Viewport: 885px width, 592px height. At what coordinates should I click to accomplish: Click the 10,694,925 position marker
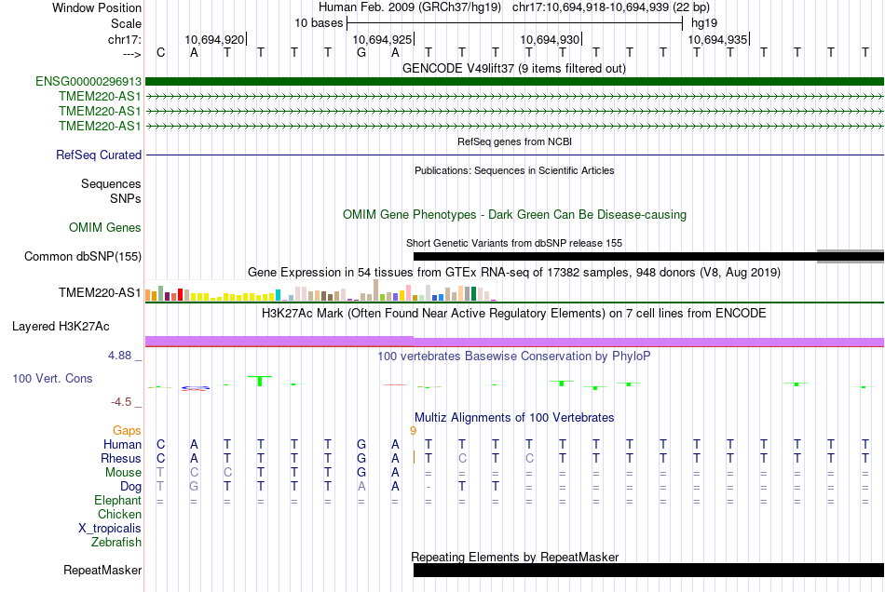tap(382, 39)
